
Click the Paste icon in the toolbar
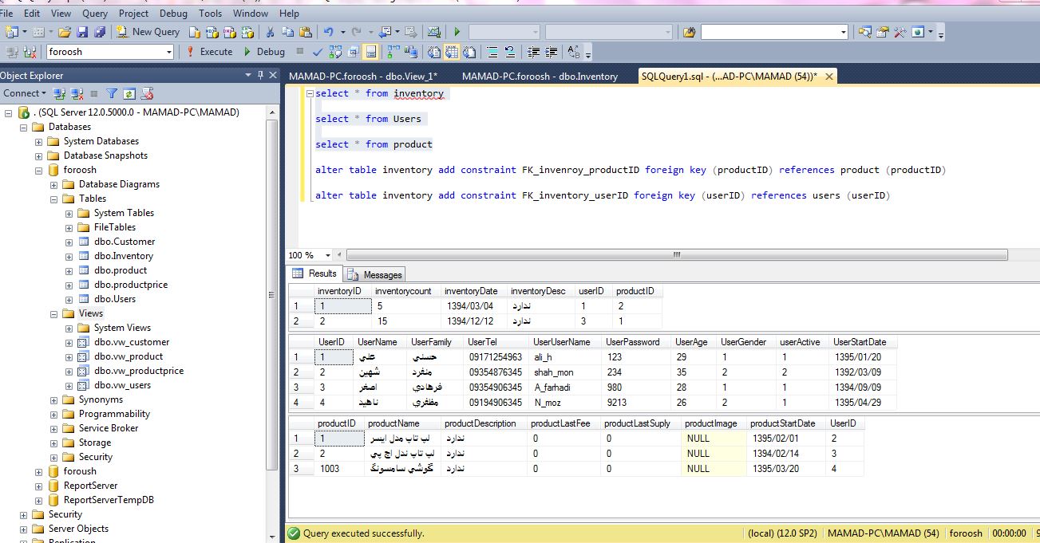(305, 32)
